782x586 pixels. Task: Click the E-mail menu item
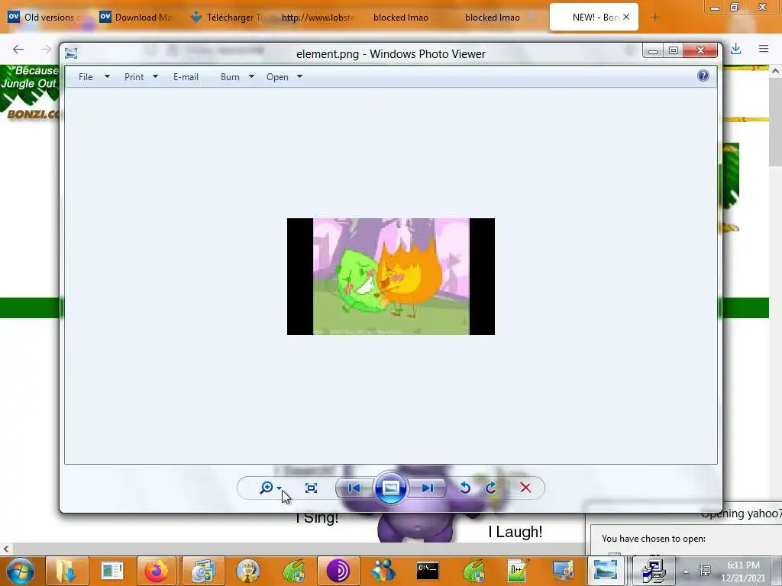tap(186, 77)
